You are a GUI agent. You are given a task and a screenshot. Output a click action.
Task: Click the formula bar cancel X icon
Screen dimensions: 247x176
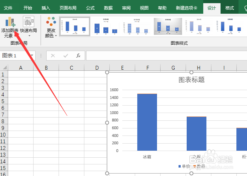tap(53, 56)
